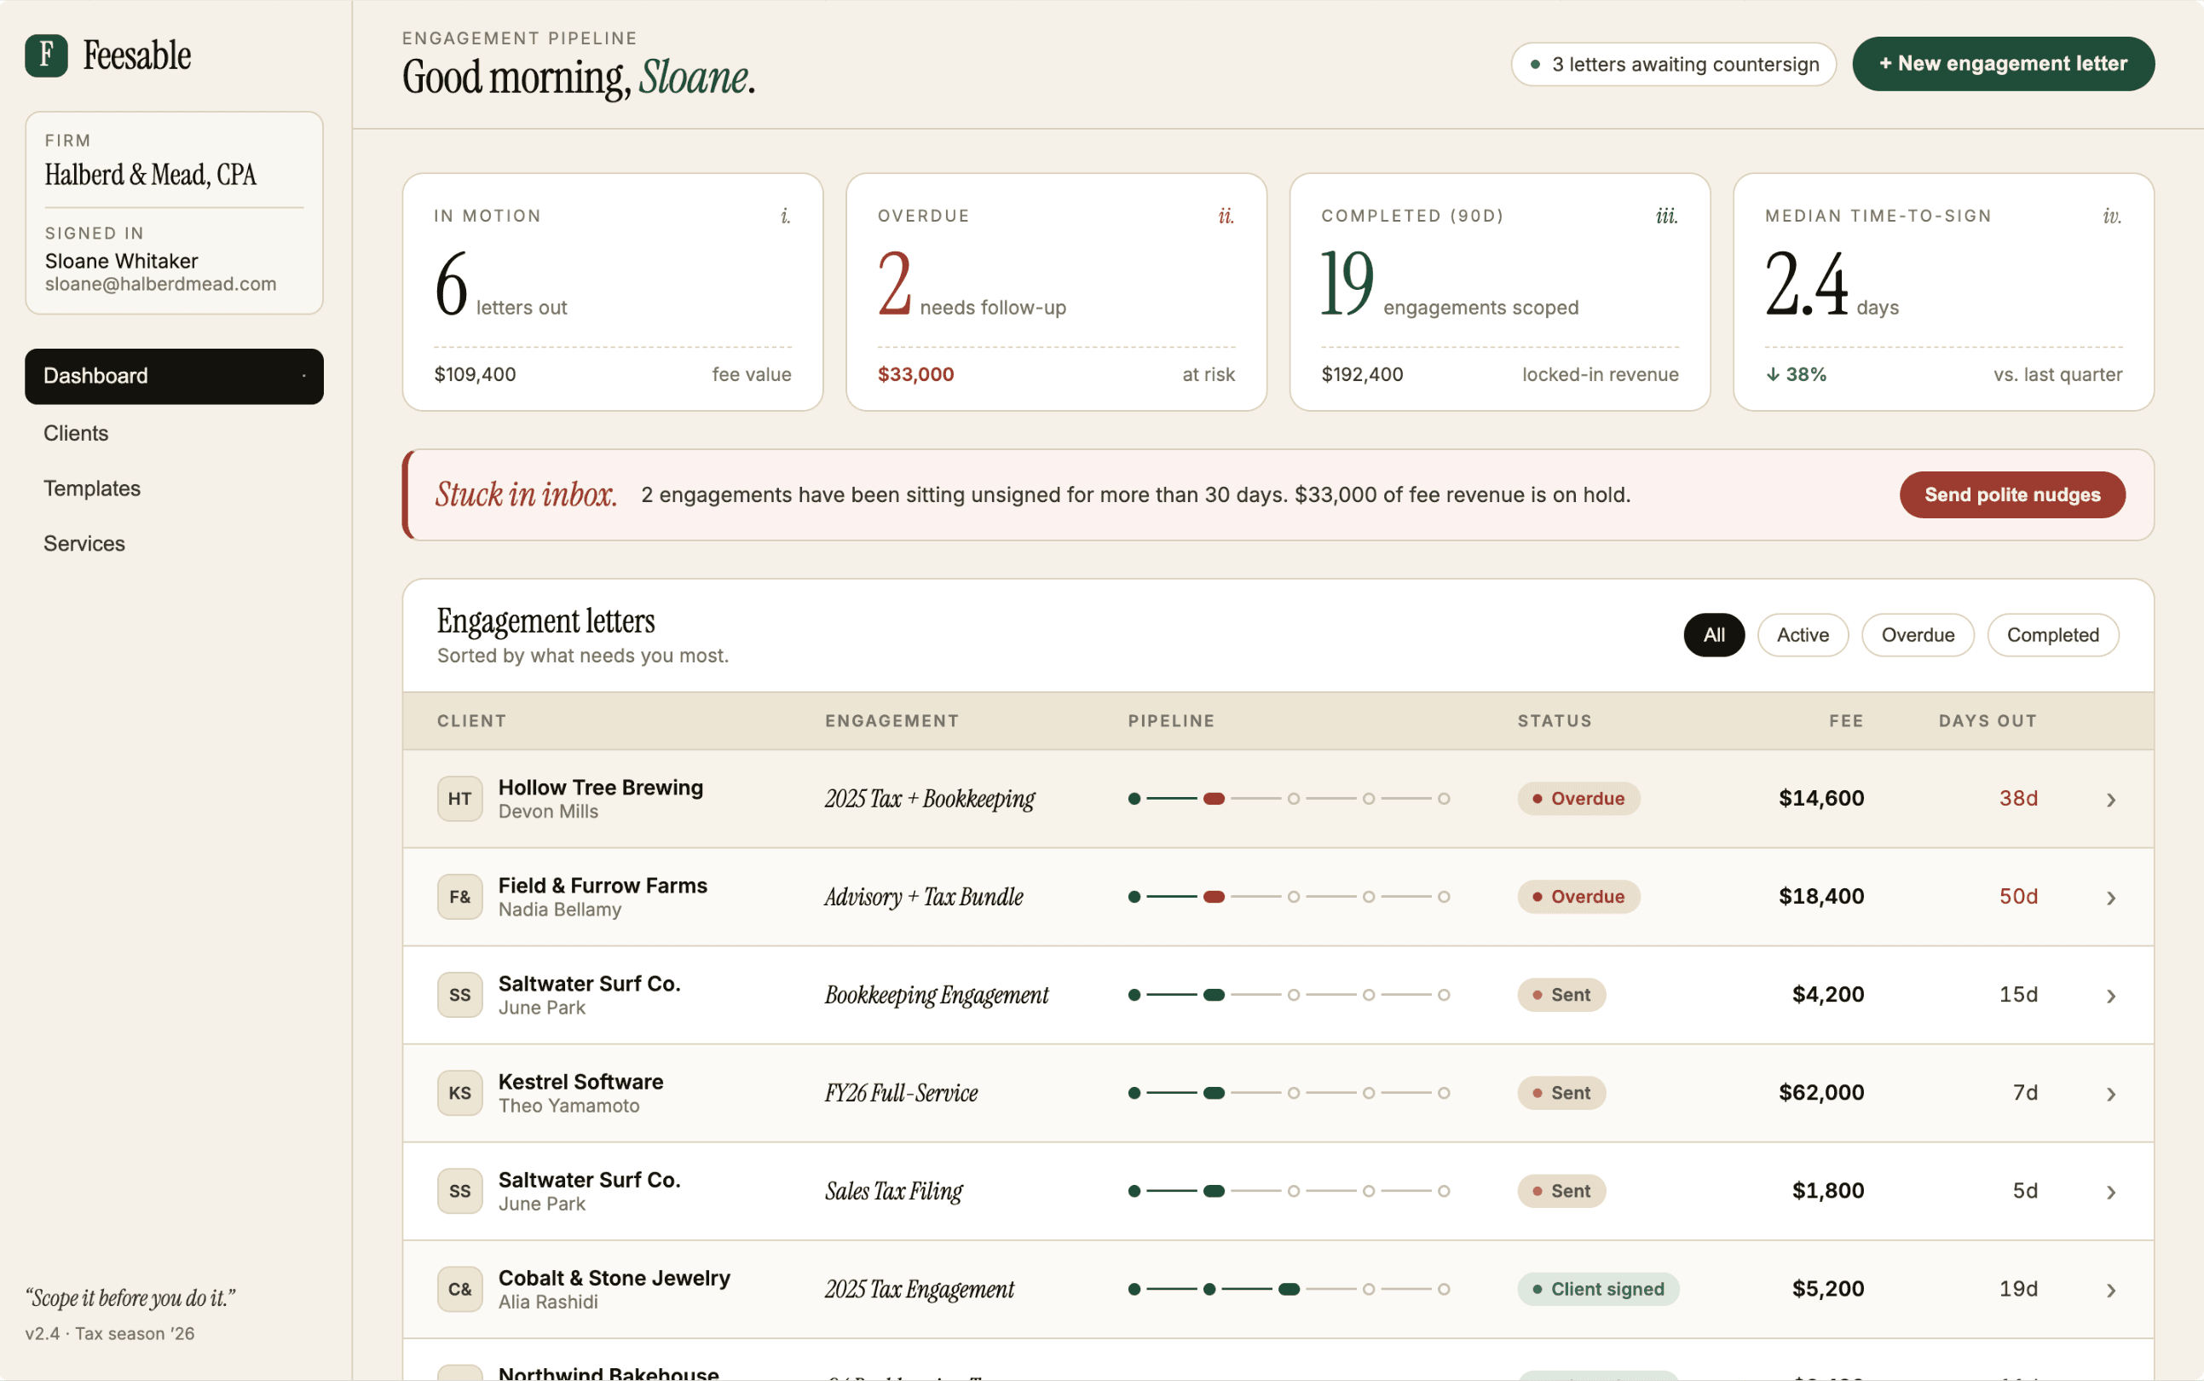Viewport: 2204px width, 1381px height.
Task: Open Hollow Tree Brewing row chevron
Action: pos(2111,800)
